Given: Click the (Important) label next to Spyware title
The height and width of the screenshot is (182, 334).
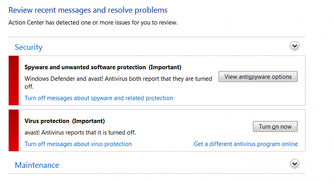Looking at the screenshot, I should click(x=165, y=67).
